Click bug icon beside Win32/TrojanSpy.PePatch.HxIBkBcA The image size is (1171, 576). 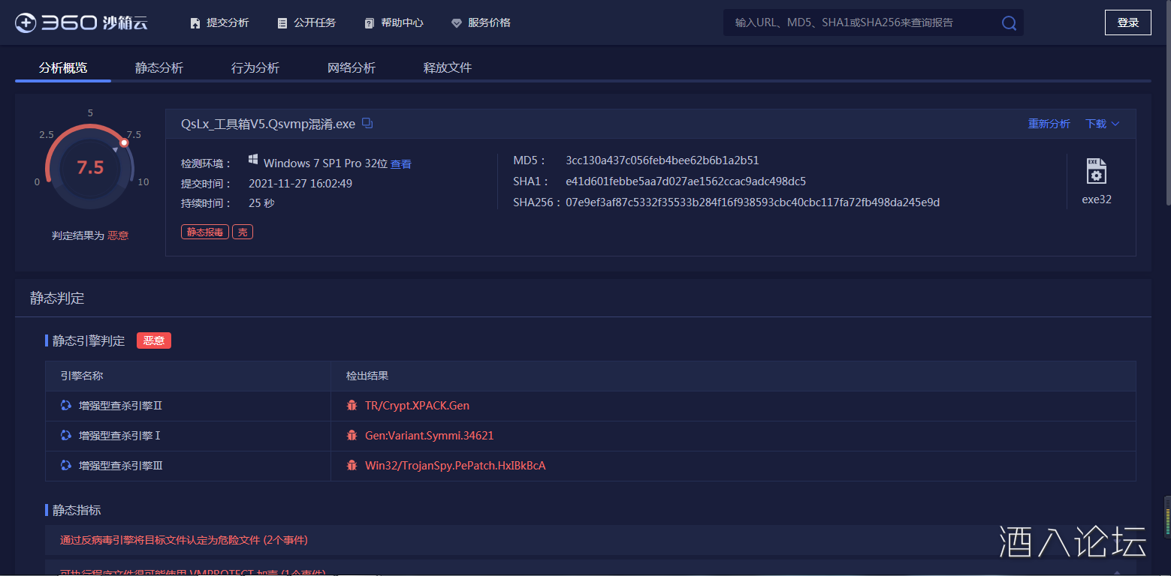click(x=352, y=466)
